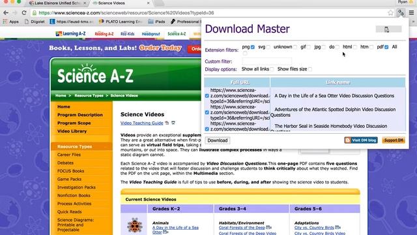Screen dimensions: 417x235
Task: Switch to Lake Elsinore Unified tab
Action: coord(57,3)
